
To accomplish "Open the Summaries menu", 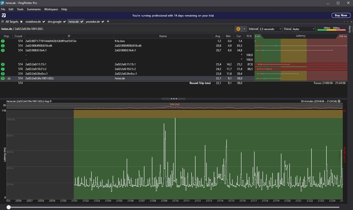I will pos(34,9).
